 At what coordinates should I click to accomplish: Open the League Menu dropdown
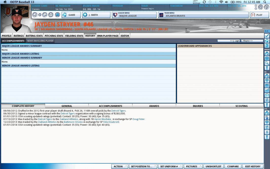[134, 15]
